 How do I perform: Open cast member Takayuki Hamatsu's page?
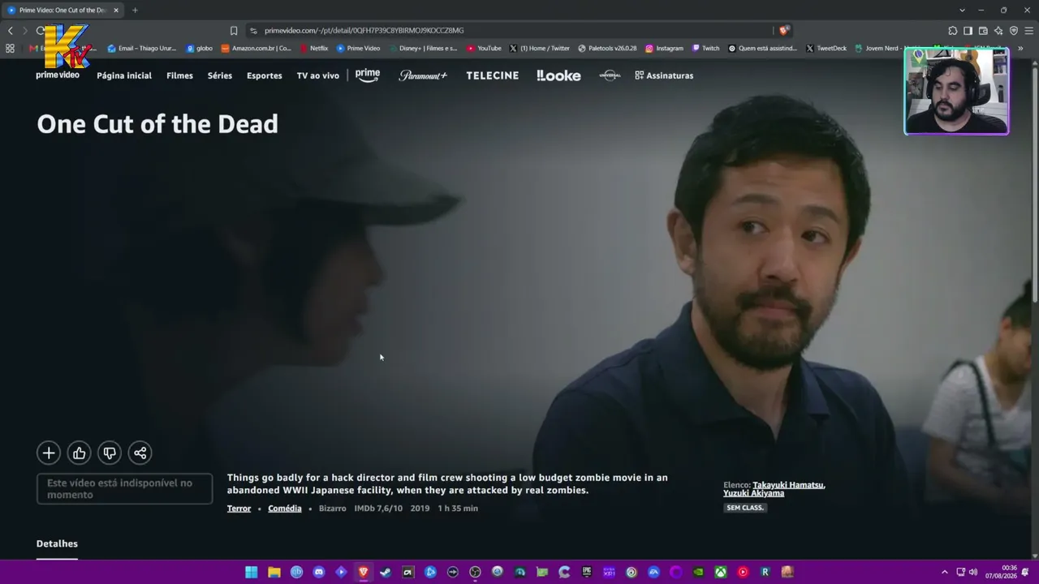(x=788, y=485)
